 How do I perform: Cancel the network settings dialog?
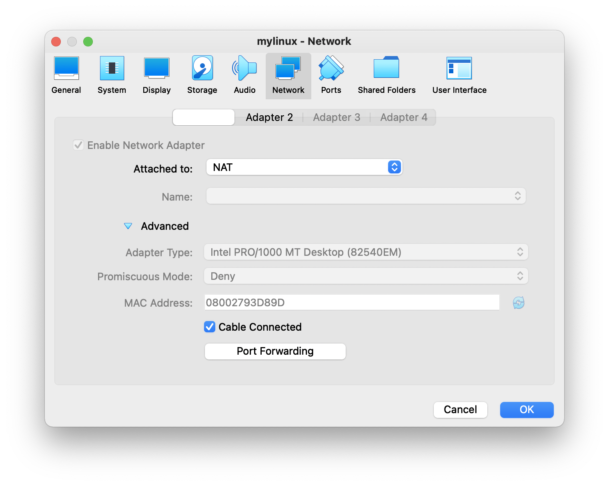(x=461, y=410)
